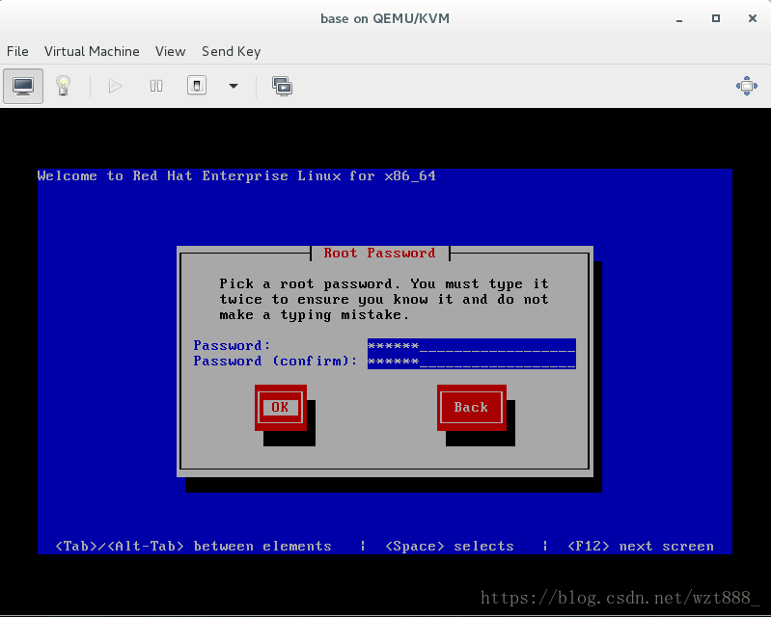
Task: Click the '<Space> selects' hint text
Action: 450,547
